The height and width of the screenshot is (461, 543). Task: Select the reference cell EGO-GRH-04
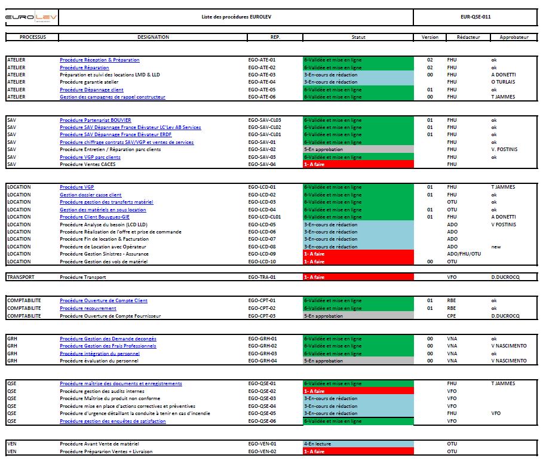pyautogui.click(x=262, y=361)
